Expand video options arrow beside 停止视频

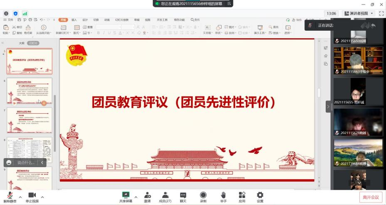tap(42, 197)
